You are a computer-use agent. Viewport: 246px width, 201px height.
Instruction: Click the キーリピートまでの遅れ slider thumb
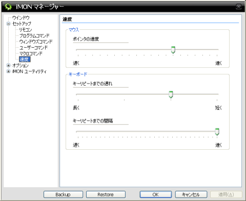(171, 94)
